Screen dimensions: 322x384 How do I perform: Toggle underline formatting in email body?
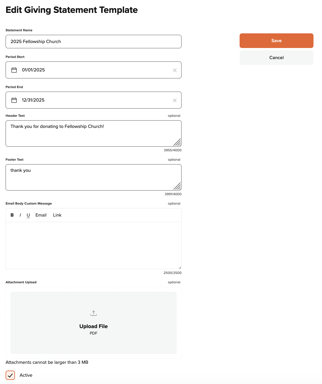pos(28,215)
